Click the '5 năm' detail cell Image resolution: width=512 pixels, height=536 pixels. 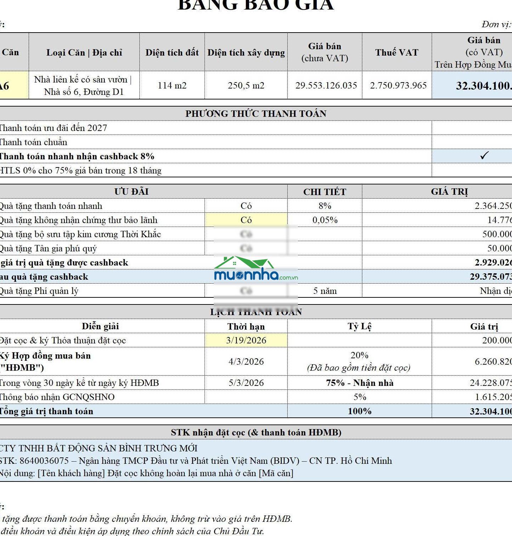tap(324, 291)
